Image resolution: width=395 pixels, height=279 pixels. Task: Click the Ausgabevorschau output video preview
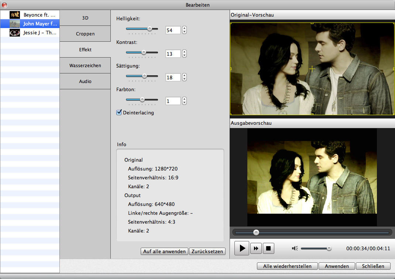point(312,177)
